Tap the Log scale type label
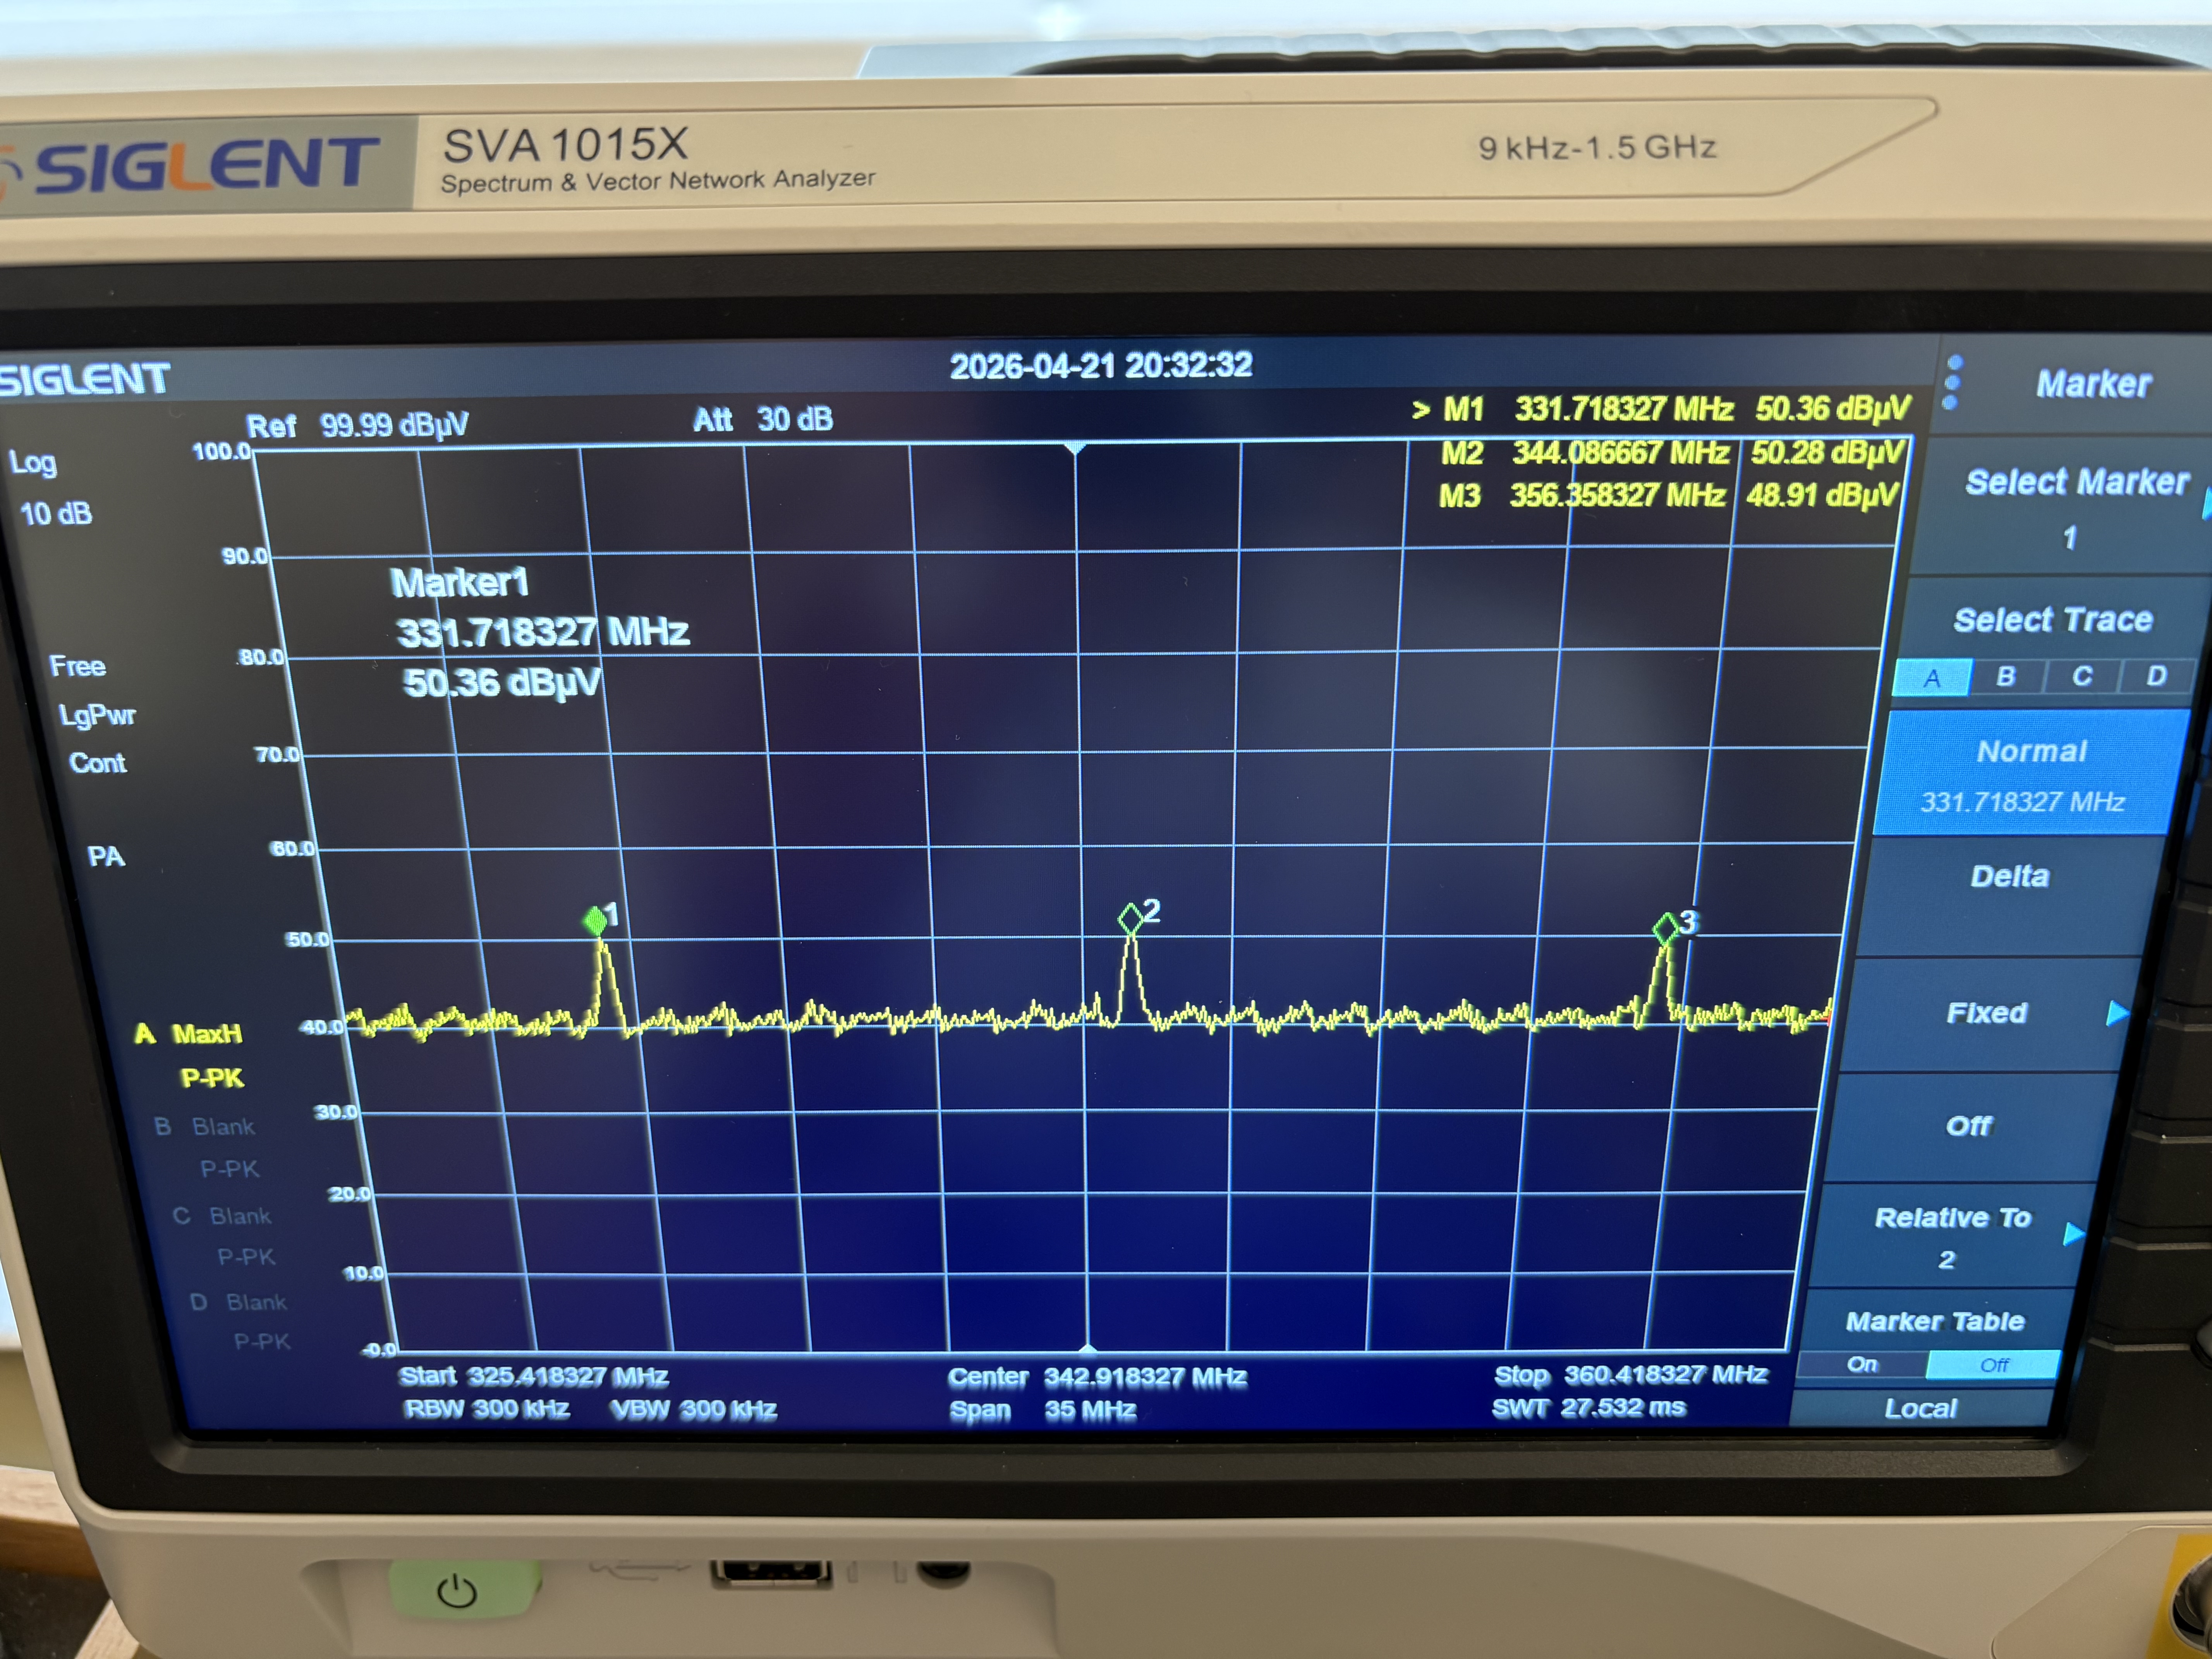The width and height of the screenshot is (2212, 1659). pyautogui.click(x=32, y=463)
